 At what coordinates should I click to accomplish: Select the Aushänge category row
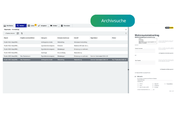point(65,53)
